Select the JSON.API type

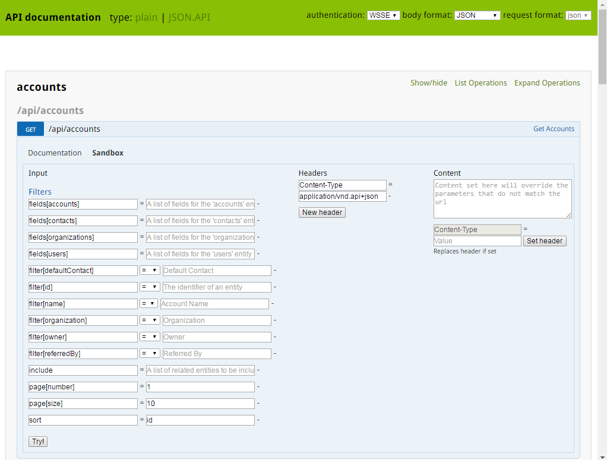[x=189, y=17]
